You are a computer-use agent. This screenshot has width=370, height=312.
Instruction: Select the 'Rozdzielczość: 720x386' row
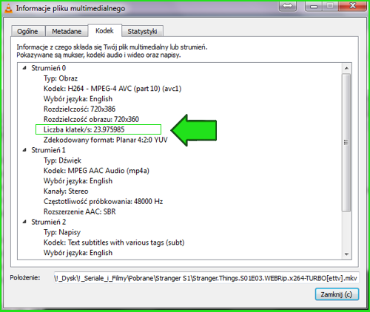(x=79, y=109)
